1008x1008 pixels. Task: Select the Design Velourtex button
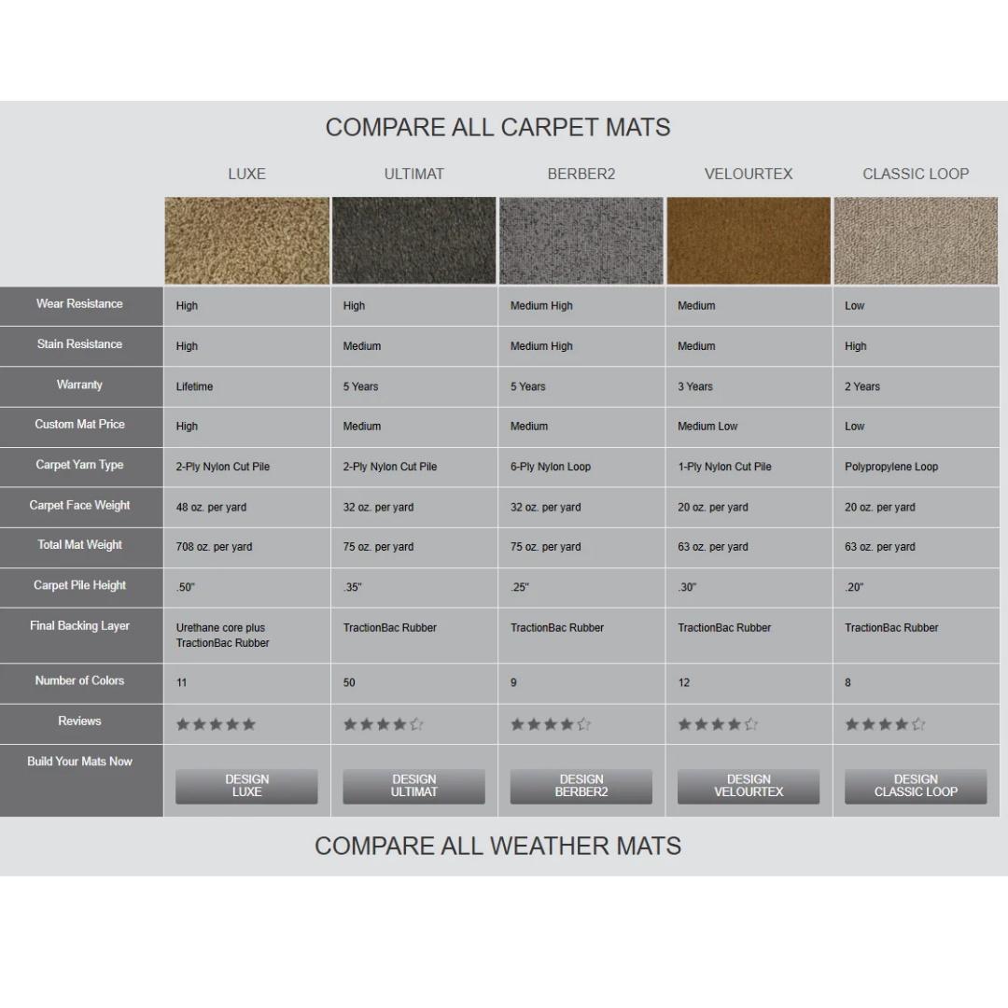tap(749, 786)
